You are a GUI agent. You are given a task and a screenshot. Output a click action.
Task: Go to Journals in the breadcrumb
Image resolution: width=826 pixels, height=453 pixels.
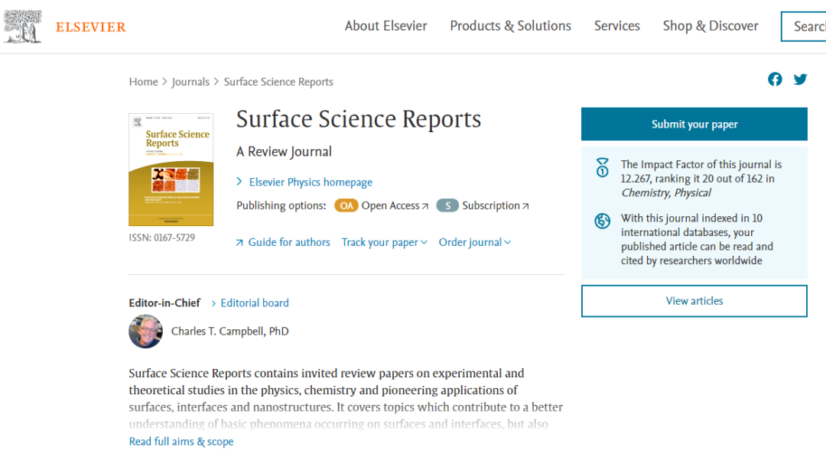coord(190,82)
